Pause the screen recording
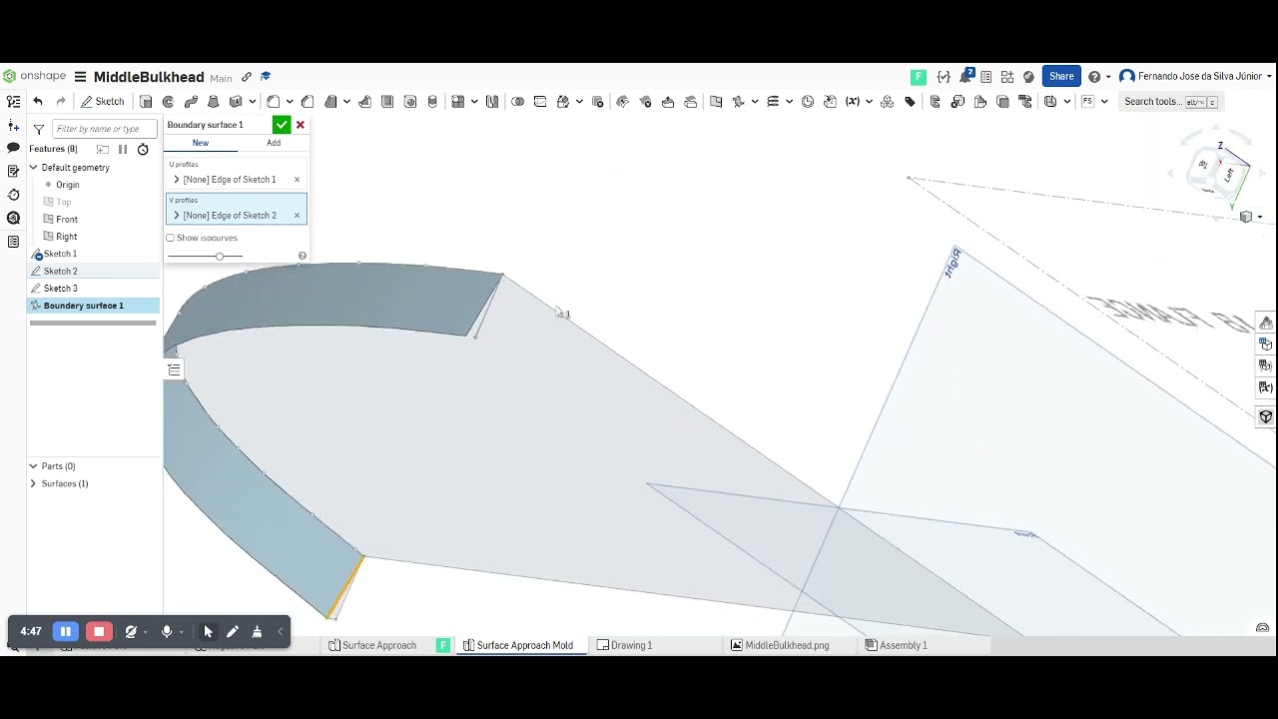 coord(65,631)
